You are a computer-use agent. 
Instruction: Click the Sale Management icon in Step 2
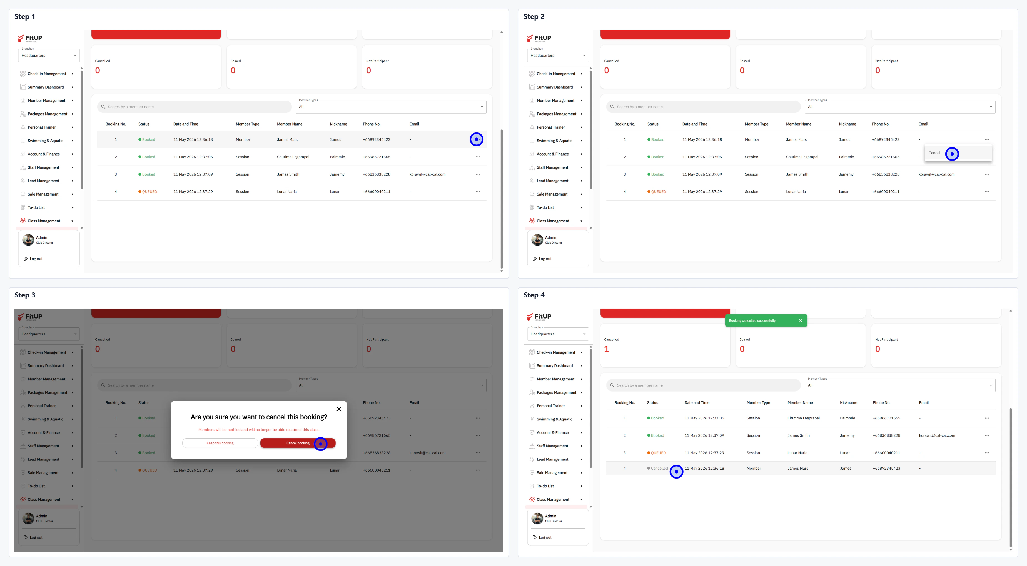click(532, 194)
